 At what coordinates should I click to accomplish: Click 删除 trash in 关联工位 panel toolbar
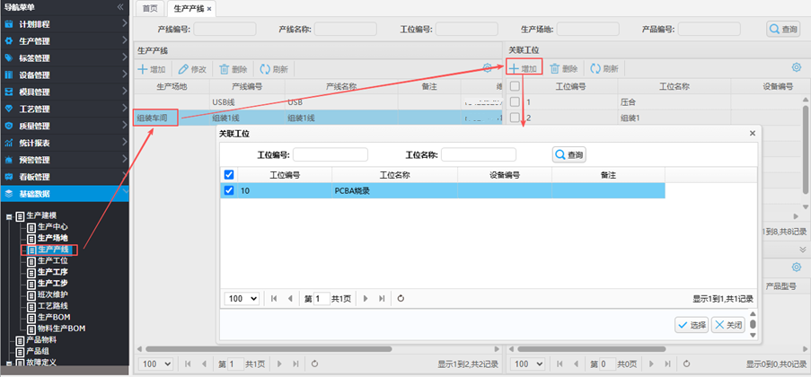point(563,69)
